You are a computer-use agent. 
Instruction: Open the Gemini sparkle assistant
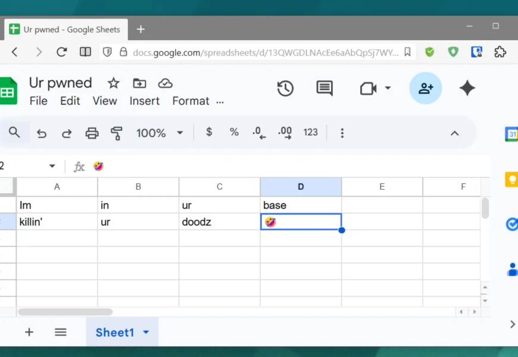click(467, 88)
